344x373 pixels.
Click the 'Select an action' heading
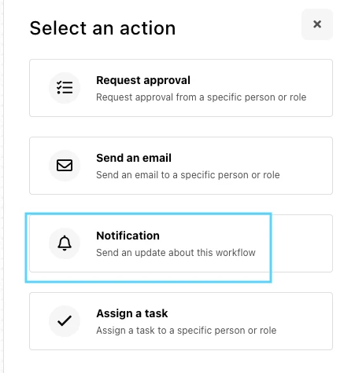coord(102,28)
